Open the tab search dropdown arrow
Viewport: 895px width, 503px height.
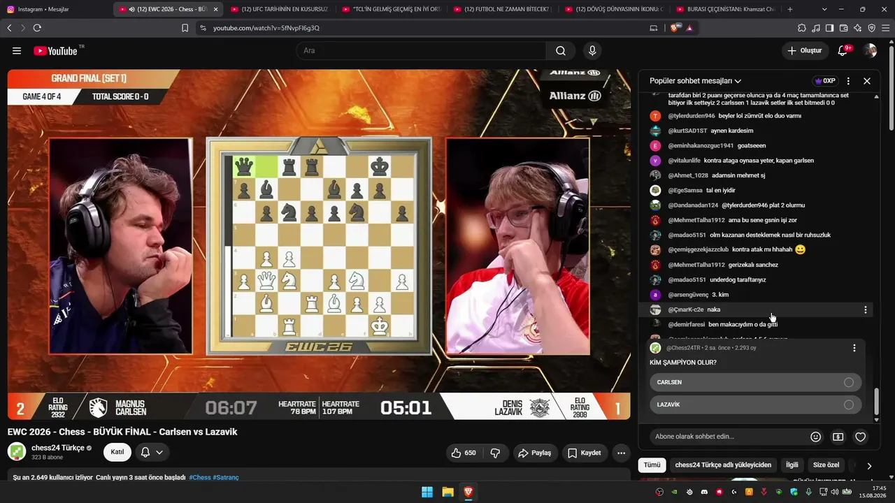824,9
